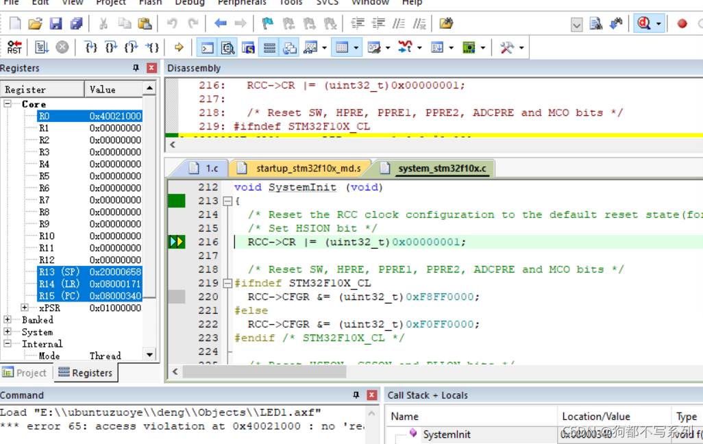Toggle the Disassembly window toolbar button
Screen dimensions: 703x444
227,47
